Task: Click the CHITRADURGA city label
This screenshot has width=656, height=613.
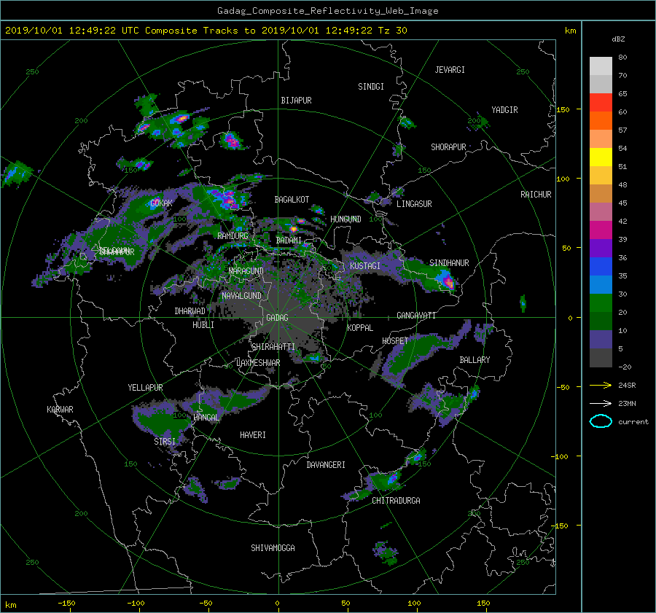Action: tap(396, 501)
